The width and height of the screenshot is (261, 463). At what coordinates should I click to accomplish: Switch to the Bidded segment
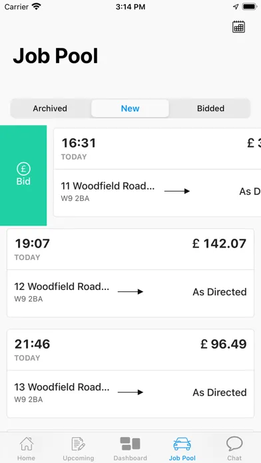click(x=210, y=108)
